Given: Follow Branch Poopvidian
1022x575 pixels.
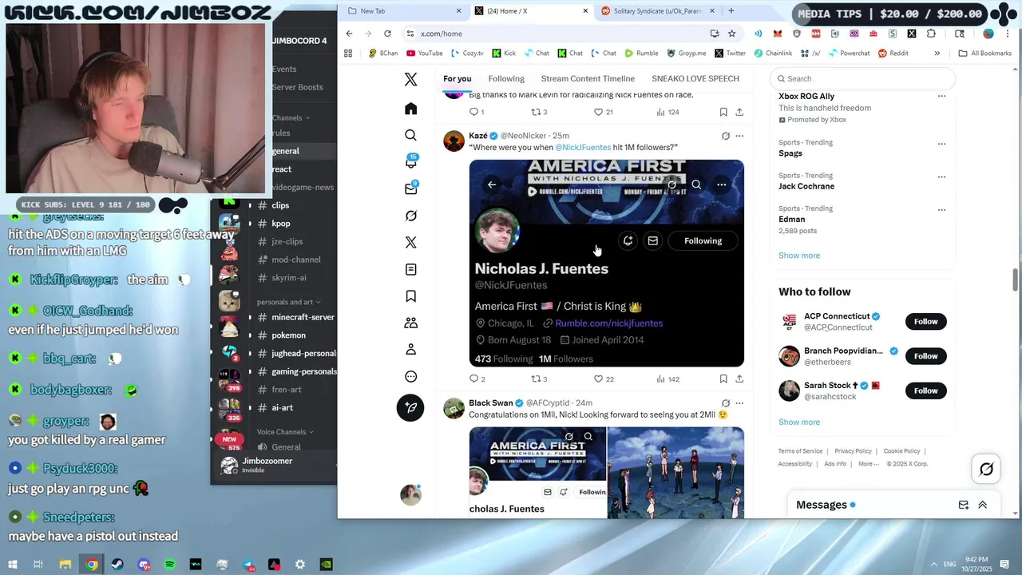Looking at the screenshot, I should (925, 356).
